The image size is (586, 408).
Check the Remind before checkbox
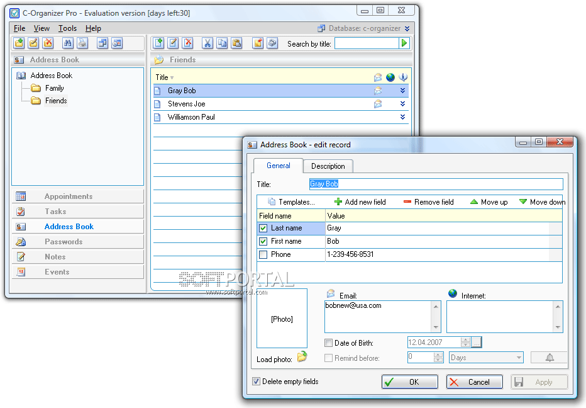coord(328,358)
